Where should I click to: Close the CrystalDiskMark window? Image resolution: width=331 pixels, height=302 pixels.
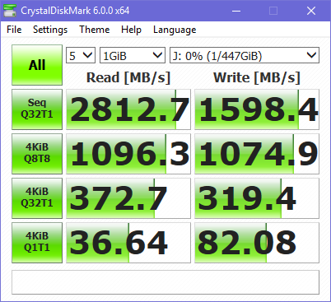point(311,11)
